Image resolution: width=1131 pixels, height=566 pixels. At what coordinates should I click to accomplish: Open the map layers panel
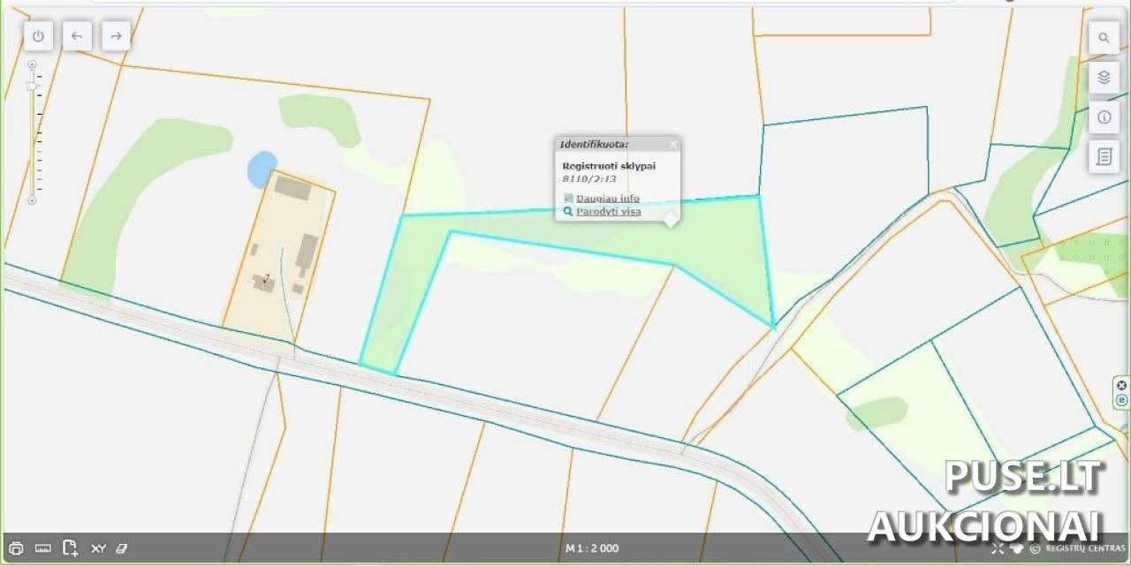click(x=1104, y=78)
